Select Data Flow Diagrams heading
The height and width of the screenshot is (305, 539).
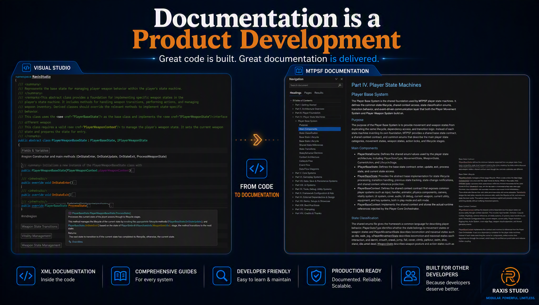click(309, 169)
